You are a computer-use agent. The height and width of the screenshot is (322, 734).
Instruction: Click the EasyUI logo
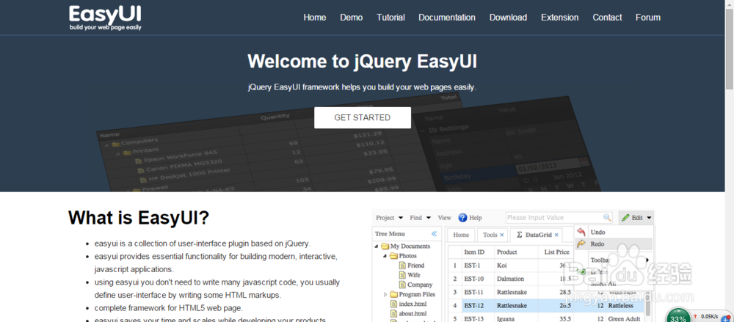[x=105, y=18]
